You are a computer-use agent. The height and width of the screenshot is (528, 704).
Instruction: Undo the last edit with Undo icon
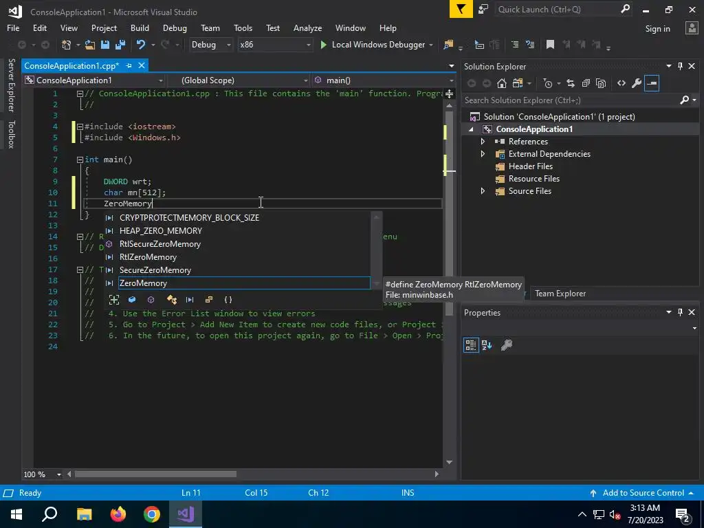pyautogui.click(x=141, y=45)
